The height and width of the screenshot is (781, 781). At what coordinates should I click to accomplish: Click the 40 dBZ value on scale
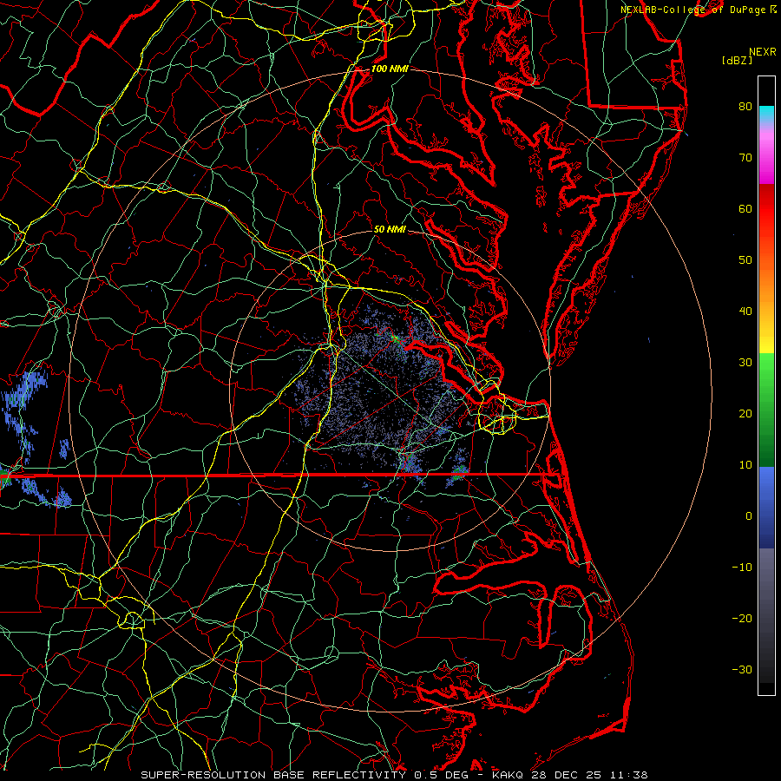745,312
